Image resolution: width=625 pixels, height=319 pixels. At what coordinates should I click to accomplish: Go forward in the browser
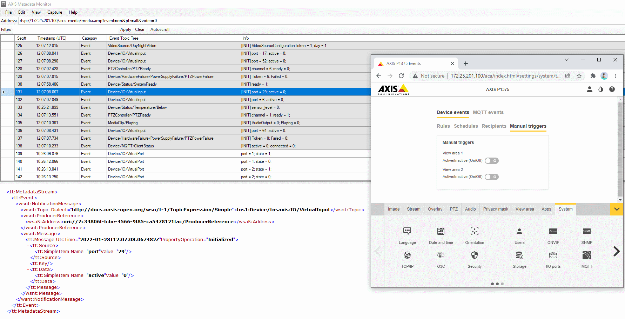390,76
